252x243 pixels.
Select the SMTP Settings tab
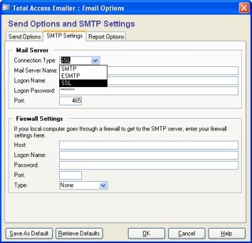point(64,36)
